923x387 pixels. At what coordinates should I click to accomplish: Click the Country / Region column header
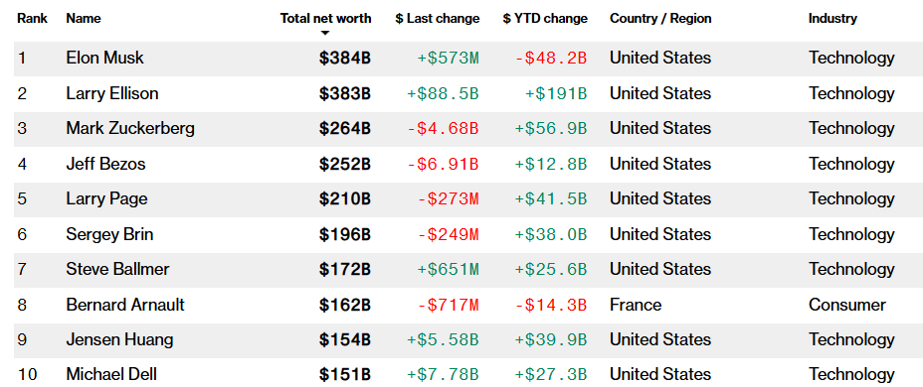coord(660,18)
